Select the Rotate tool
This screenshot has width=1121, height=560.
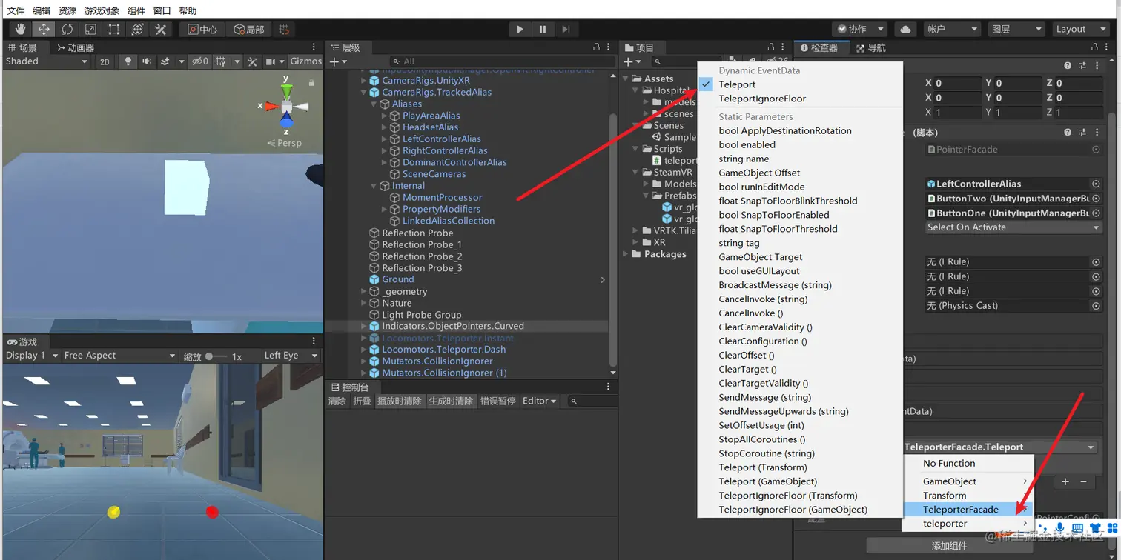click(67, 29)
